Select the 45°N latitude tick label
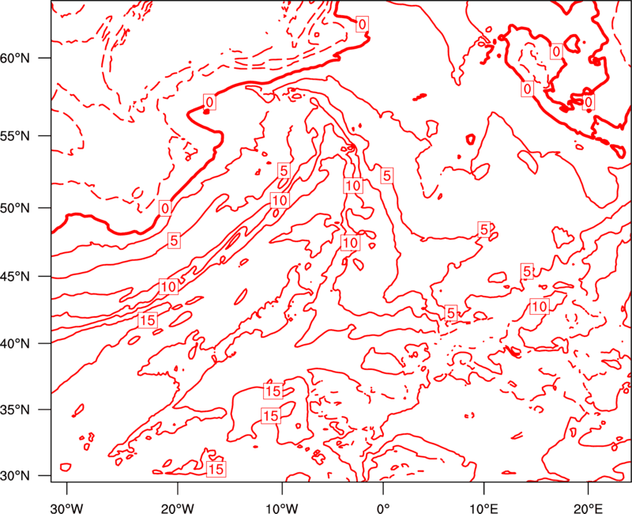 pos(15,277)
